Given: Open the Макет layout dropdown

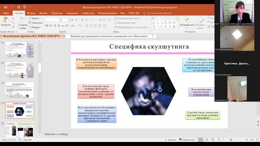Looking at the screenshot, I should click(35, 18).
